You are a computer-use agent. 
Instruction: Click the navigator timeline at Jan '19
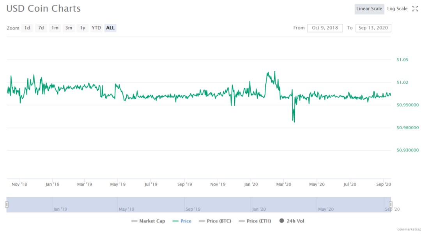tap(60, 209)
